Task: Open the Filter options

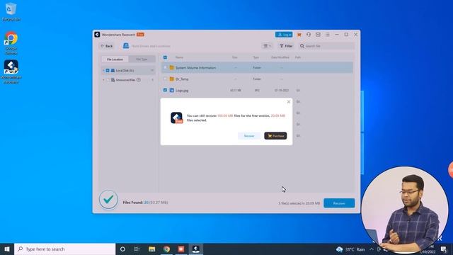Action: tap(286, 46)
